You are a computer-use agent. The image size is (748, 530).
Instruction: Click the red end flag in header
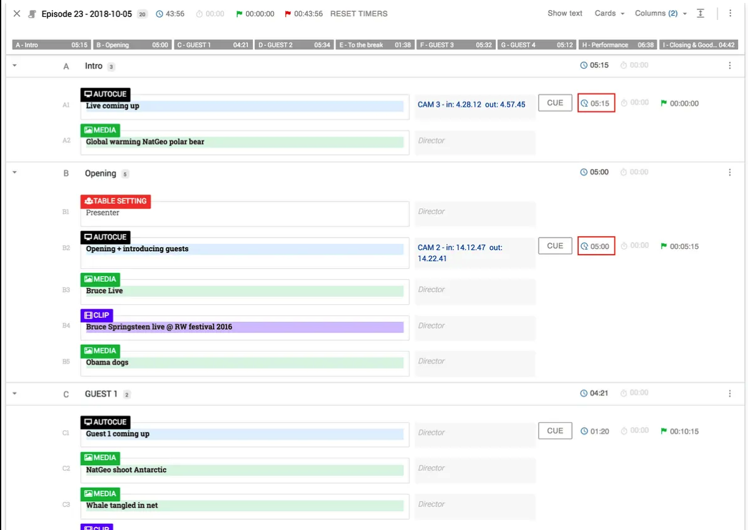[x=288, y=14]
